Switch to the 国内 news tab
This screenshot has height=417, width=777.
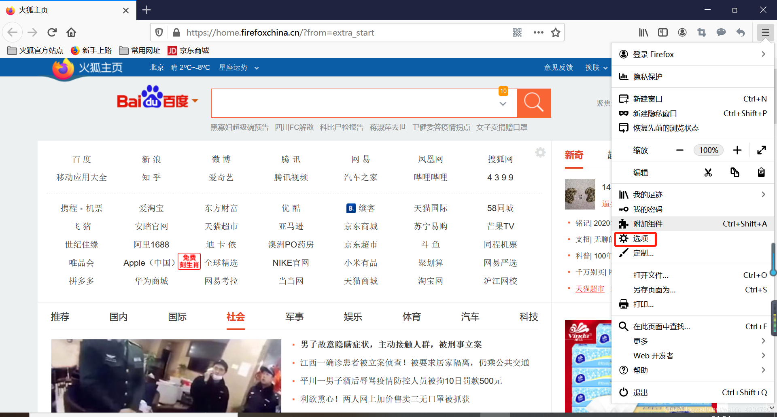pyautogui.click(x=119, y=317)
